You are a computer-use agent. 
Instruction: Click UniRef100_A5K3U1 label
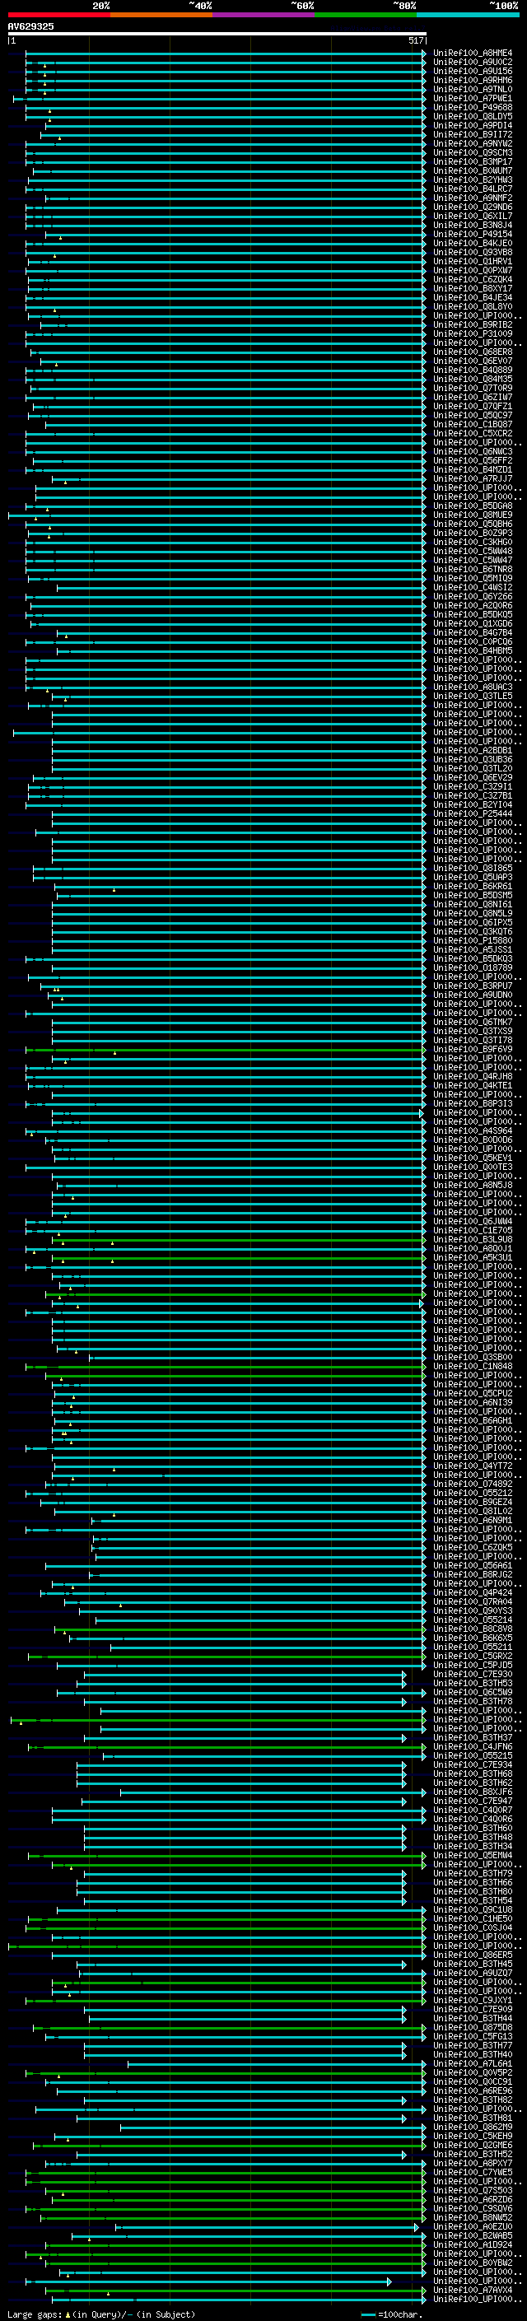coord(473,1258)
